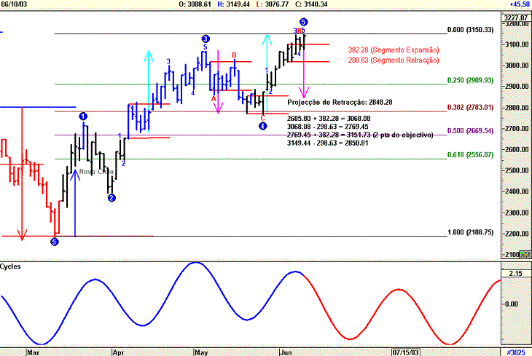Click the 2500.00 price axis label
Image resolution: width=532 pixels, height=356 pixels.
(x=517, y=170)
